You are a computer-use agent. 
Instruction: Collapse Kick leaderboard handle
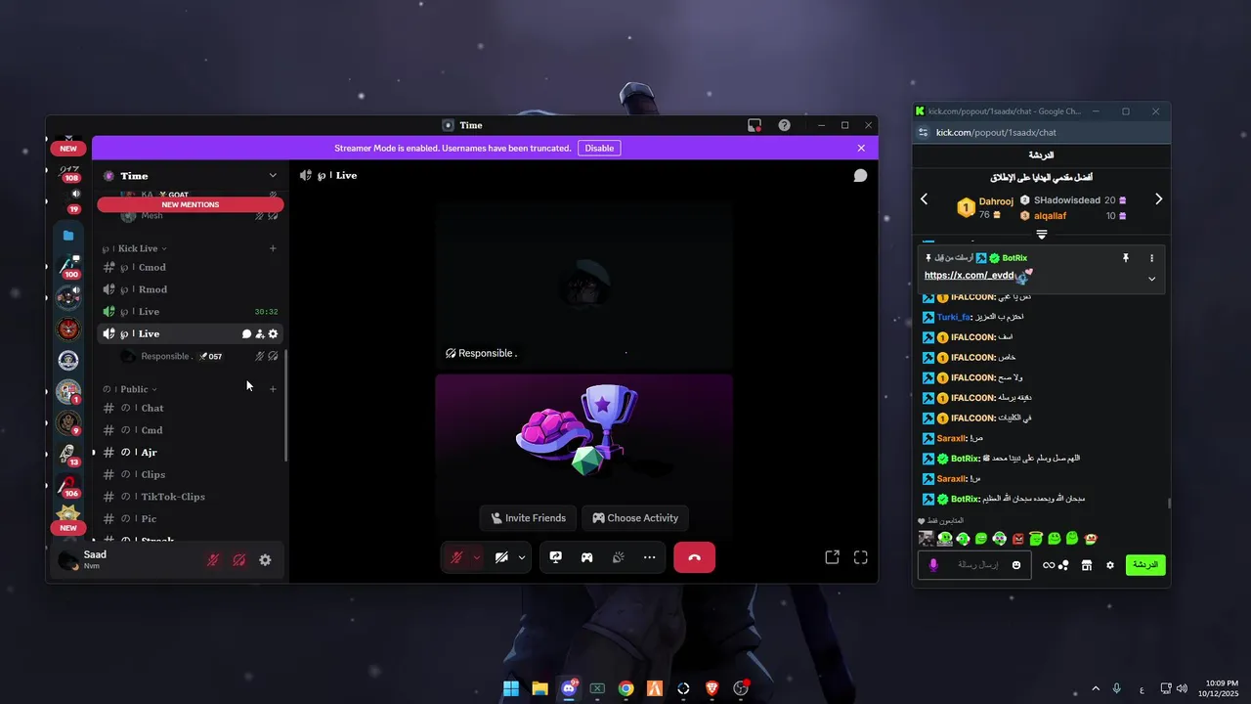[1042, 234]
